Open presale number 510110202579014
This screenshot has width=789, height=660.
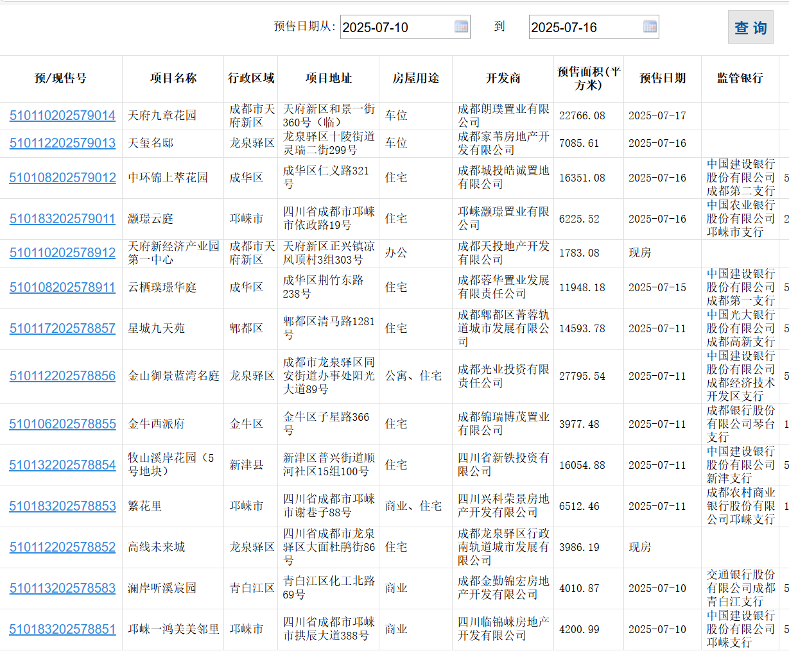pos(62,115)
